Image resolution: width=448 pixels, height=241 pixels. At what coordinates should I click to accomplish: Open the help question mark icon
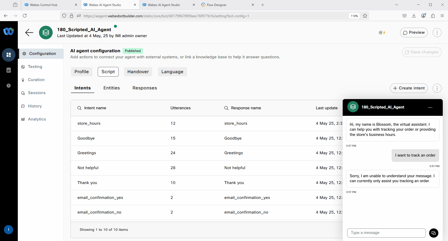point(9,86)
